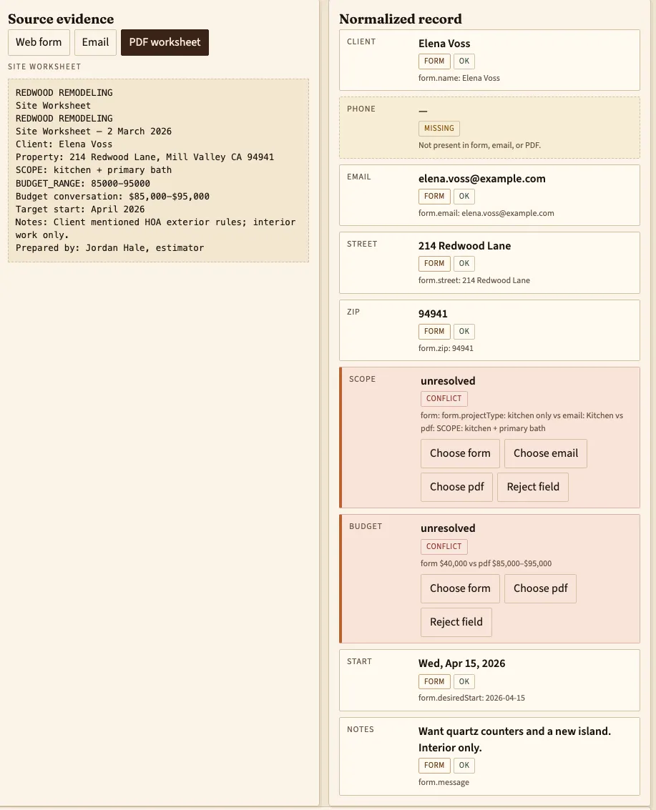Image resolution: width=656 pixels, height=810 pixels.
Task: Click FORM badge under Elena Voss
Action: point(434,61)
